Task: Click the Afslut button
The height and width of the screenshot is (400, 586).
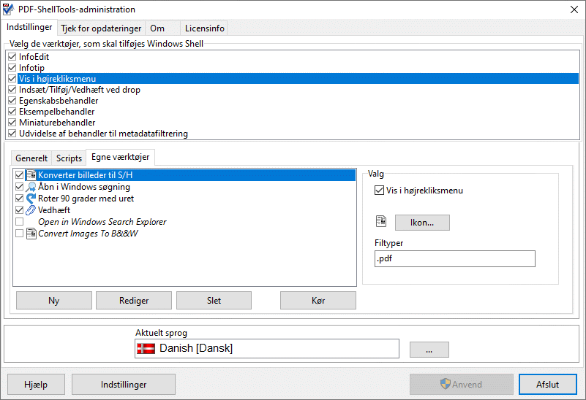Action: 547,385
